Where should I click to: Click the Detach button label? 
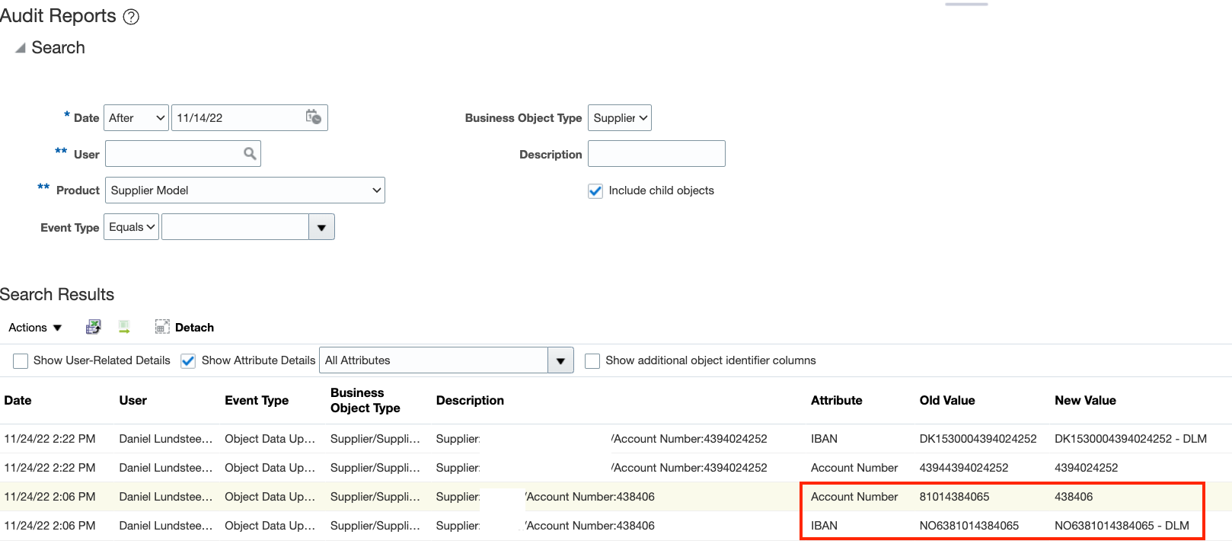[x=194, y=328]
